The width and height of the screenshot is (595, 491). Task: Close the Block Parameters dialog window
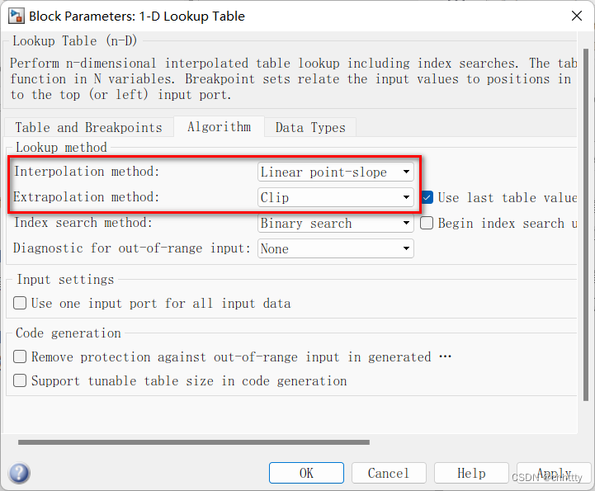(577, 16)
